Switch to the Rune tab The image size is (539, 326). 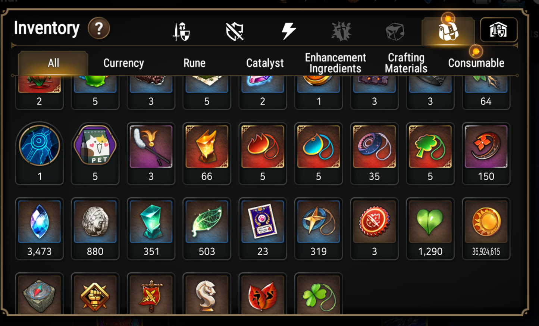194,63
